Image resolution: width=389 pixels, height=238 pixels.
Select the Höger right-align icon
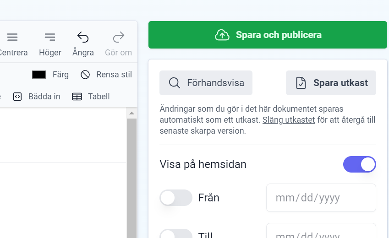pos(50,37)
